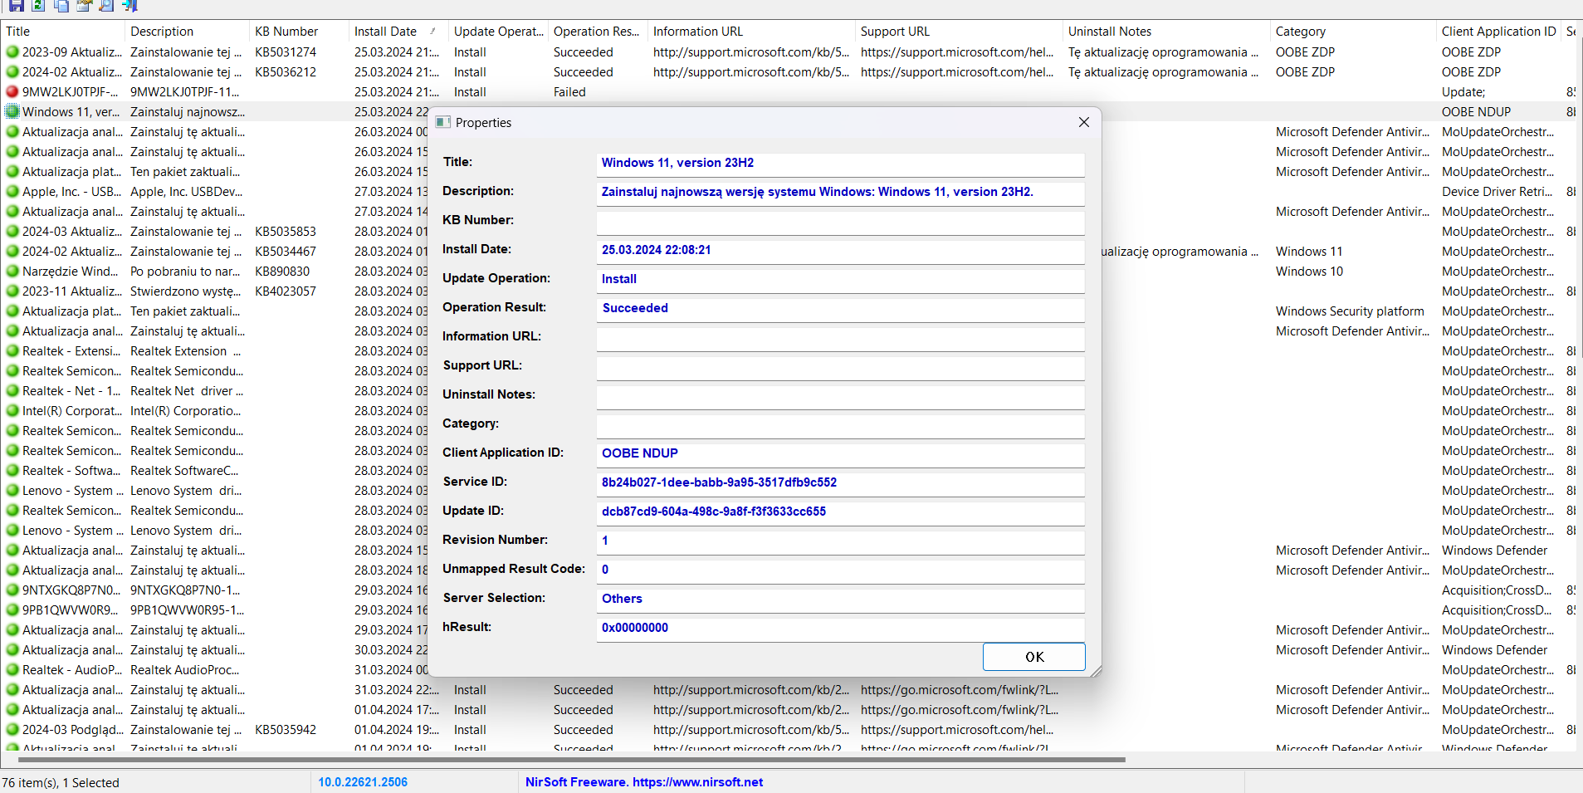
Task: Sort by the Uninstall Notes column header
Action: click(x=1166, y=32)
